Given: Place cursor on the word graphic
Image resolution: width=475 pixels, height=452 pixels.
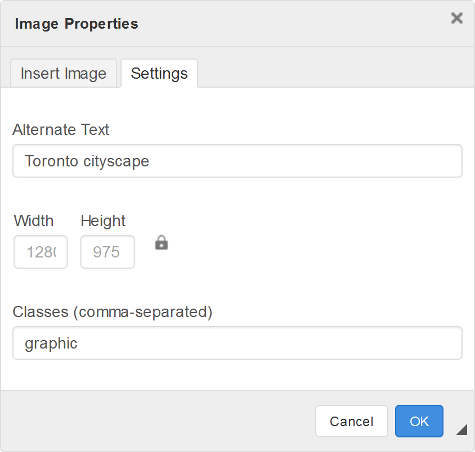Looking at the screenshot, I should 51,343.
